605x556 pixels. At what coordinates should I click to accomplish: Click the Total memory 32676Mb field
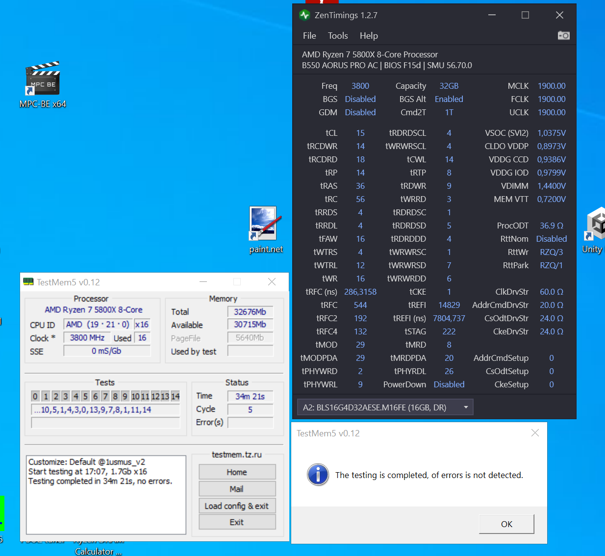(x=250, y=312)
